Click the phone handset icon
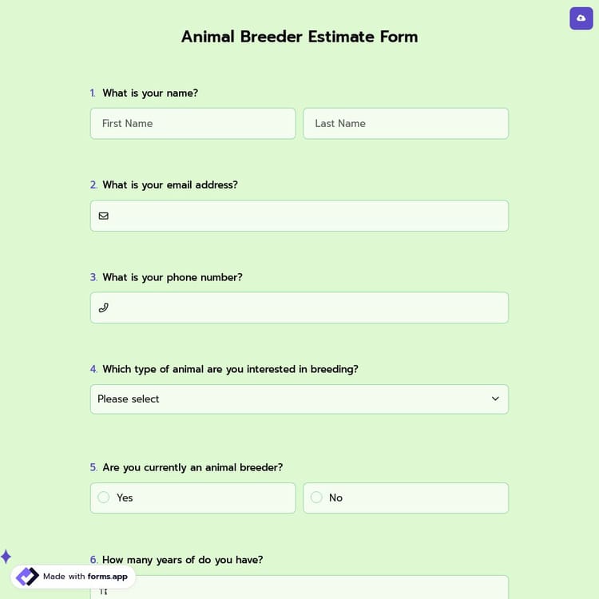This screenshot has height=599, width=599. click(x=104, y=307)
